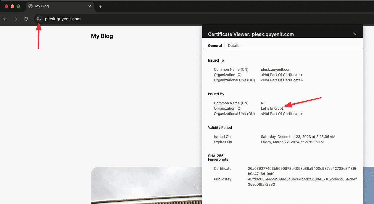374x204 pixels.
Task: Maximize window with green button
Action: coord(18,6)
